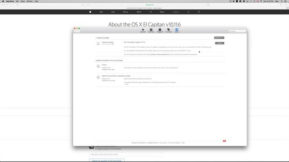289x162 pixels.
Task: Open the Categories section in App Store
Action: (160, 30)
